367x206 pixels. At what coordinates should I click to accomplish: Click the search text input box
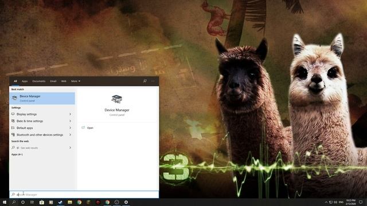coord(84,195)
